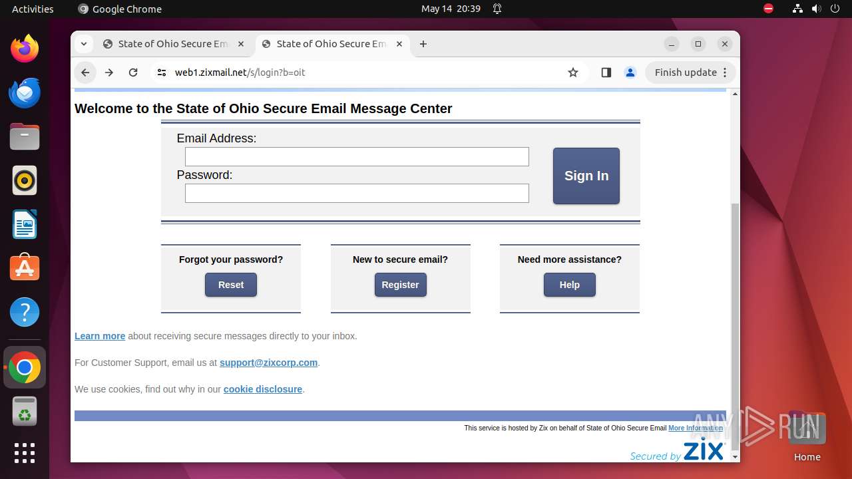Click the Google Chrome dock icon
The width and height of the screenshot is (852, 479).
click(x=25, y=367)
